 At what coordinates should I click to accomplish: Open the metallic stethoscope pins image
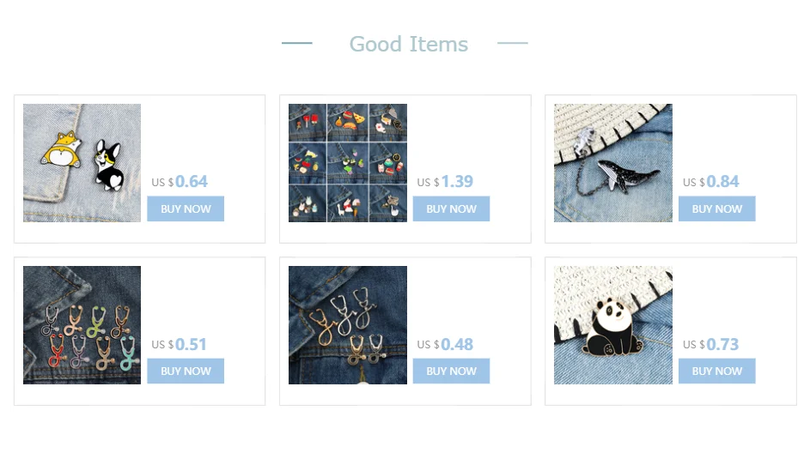(x=348, y=325)
